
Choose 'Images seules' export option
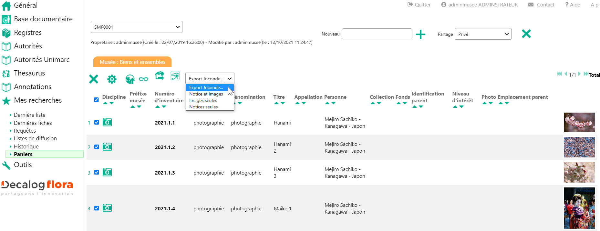tap(203, 100)
